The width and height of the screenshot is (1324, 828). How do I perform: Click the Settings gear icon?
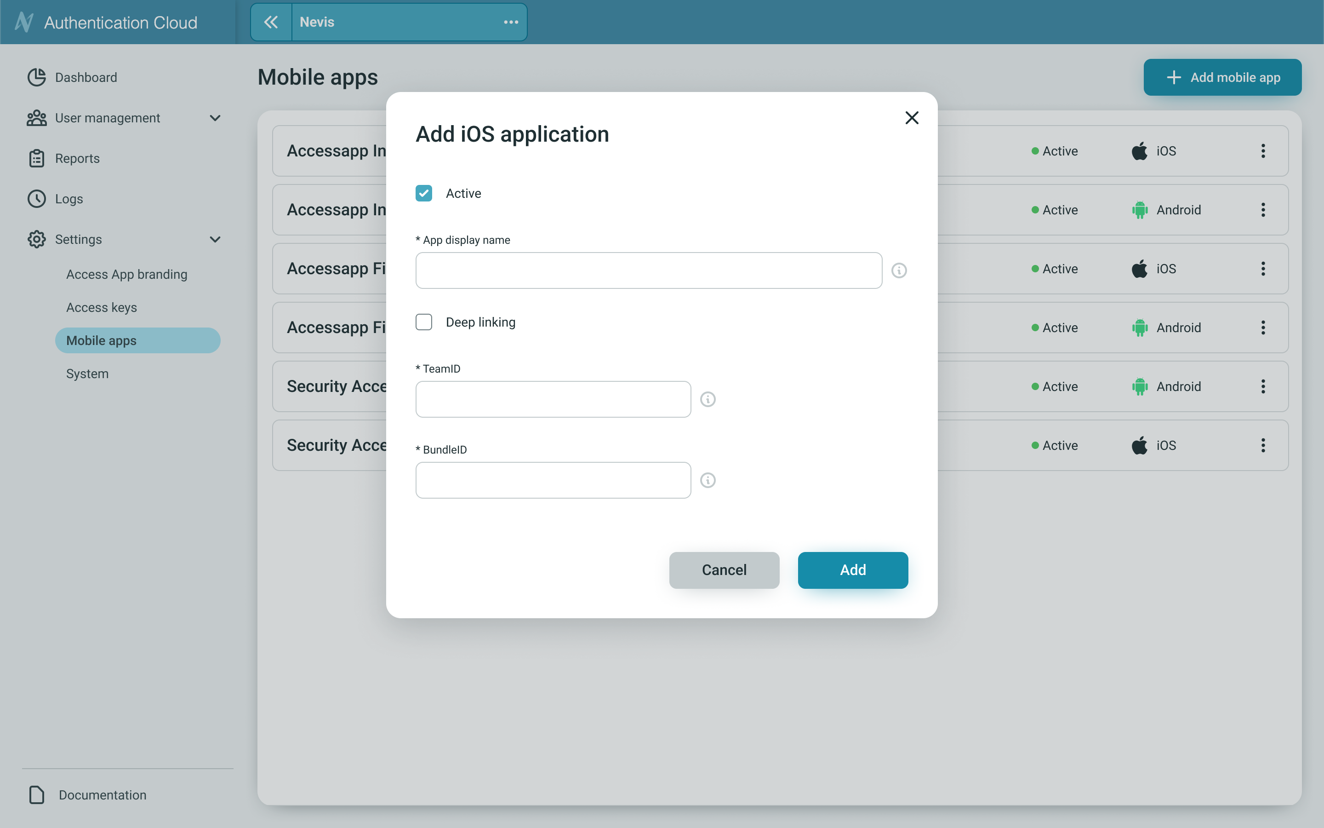pos(36,239)
